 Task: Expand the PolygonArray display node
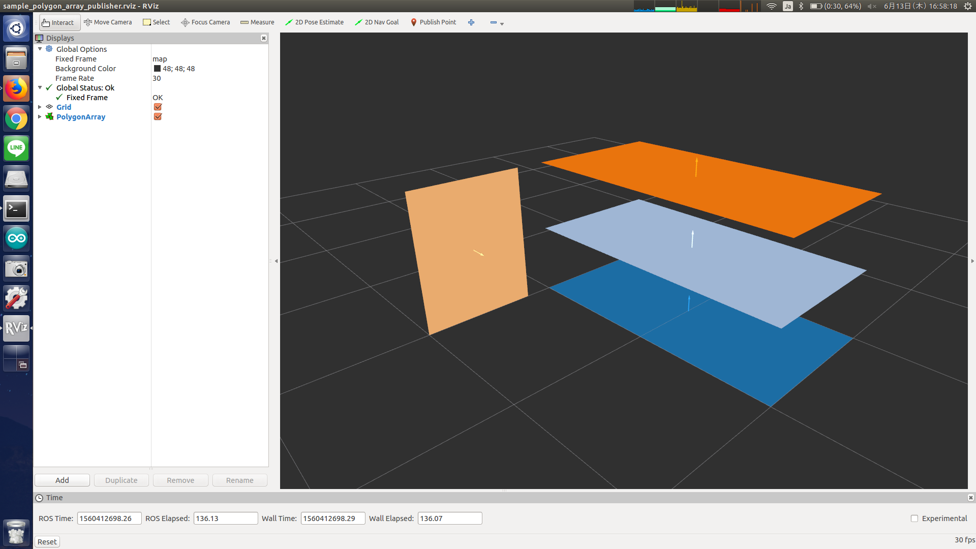(x=40, y=116)
